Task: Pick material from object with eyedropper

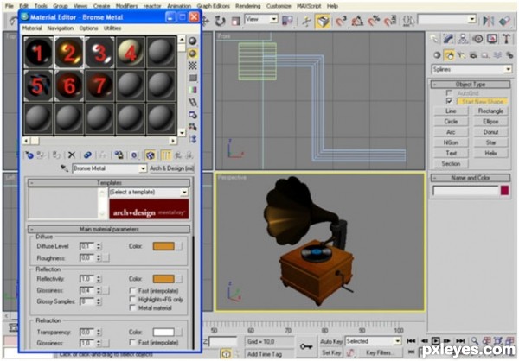Action: 65,168
